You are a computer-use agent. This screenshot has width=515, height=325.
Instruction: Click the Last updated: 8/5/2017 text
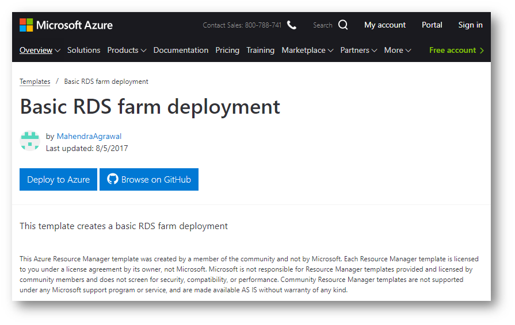pos(87,148)
